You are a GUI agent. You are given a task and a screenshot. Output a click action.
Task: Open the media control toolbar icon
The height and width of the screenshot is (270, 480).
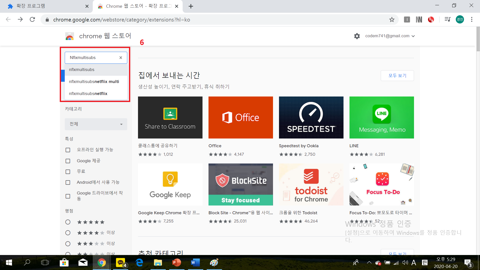tap(447, 19)
